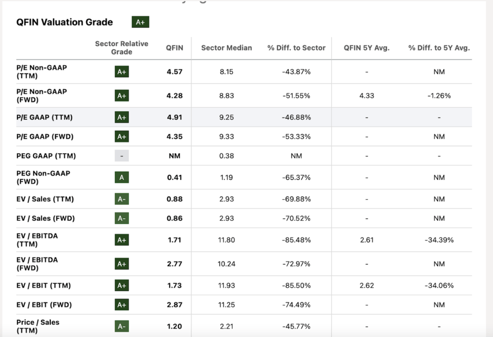This screenshot has width=493, height=337.
Task: Select the -85.48% sector difference cell
Action: click(x=296, y=240)
